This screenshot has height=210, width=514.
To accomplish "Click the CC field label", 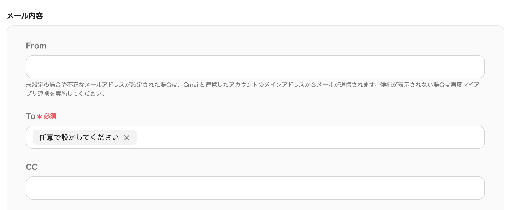I will [x=31, y=167].
